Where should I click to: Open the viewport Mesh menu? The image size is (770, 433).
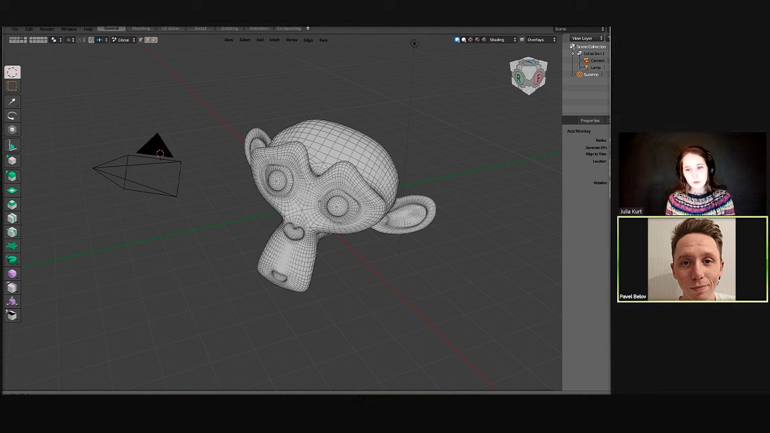tap(274, 40)
